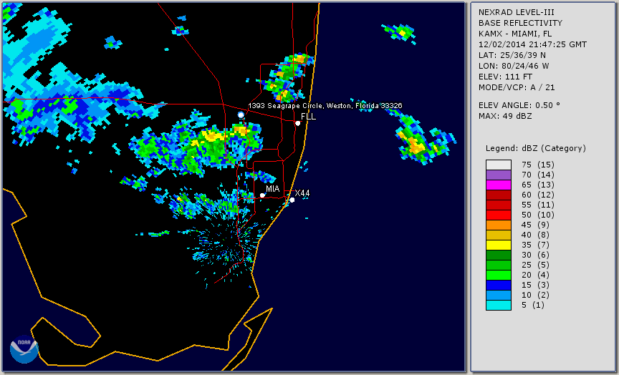619x375 pixels.
Task: Click the 25 dBZ green legend swatch
Action: pyautogui.click(x=499, y=265)
